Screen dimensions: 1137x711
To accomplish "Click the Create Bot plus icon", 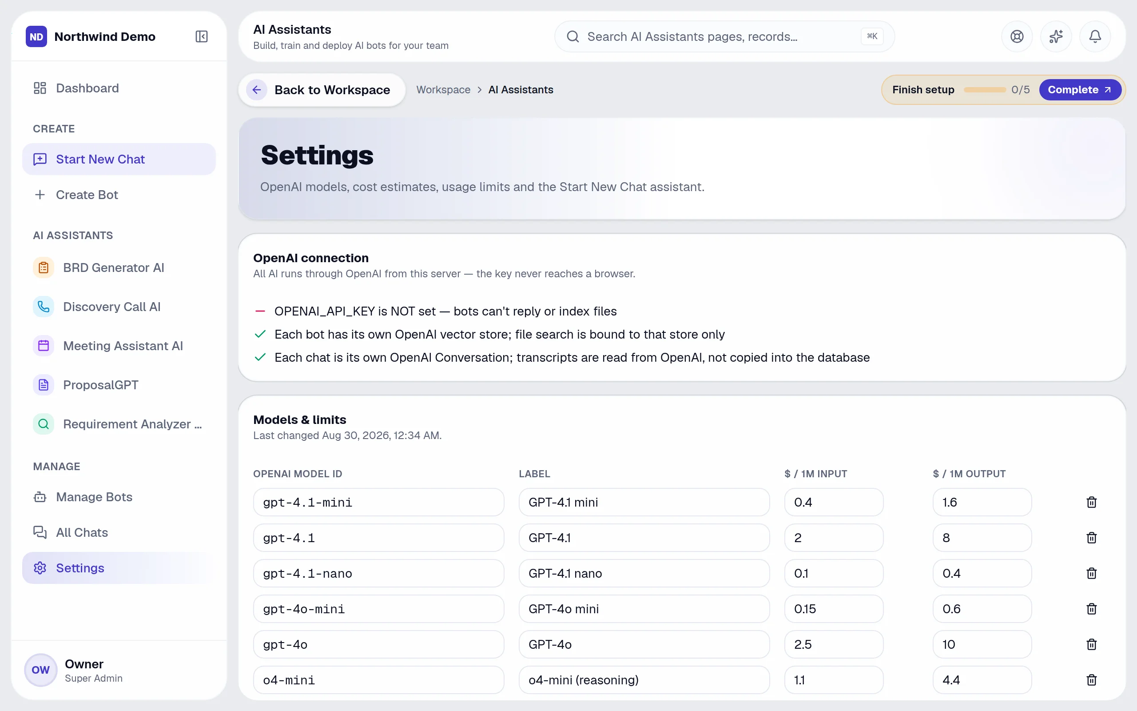I will point(40,195).
